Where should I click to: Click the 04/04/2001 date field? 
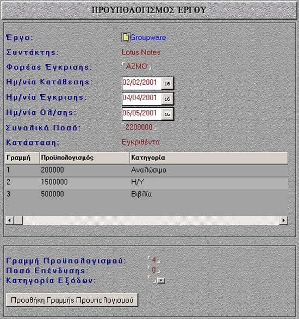[x=141, y=99]
